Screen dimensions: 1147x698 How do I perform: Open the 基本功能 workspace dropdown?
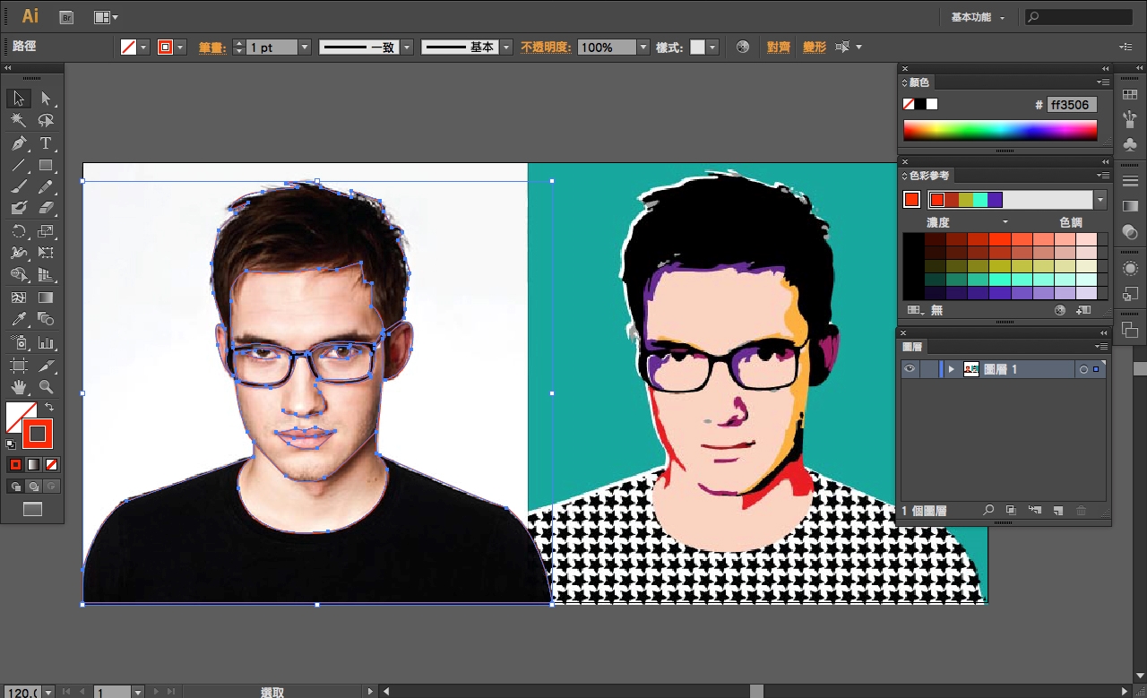pos(978,17)
